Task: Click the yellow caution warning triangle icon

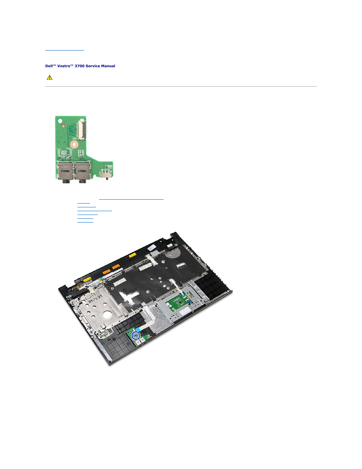Action: click(49, 77)
